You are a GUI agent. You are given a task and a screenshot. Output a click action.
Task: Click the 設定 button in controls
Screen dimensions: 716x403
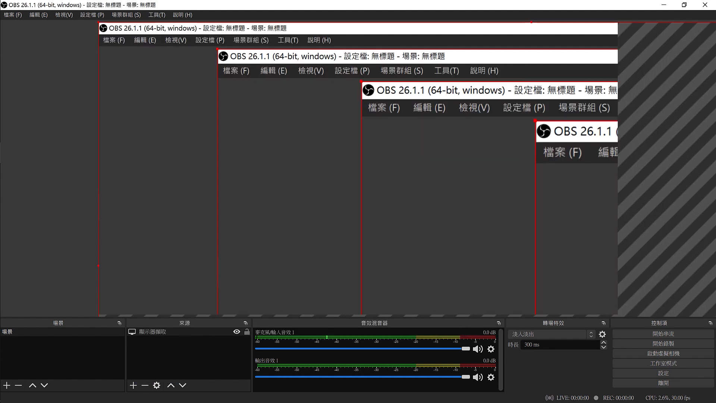(x=663, y=373)
